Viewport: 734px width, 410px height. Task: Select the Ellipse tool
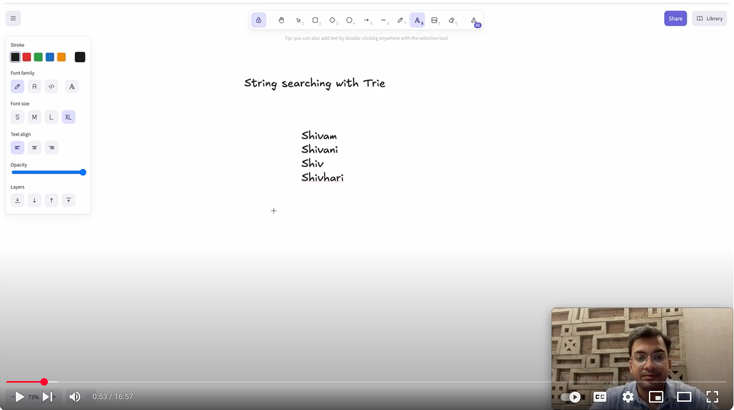(x=350, y=20)
